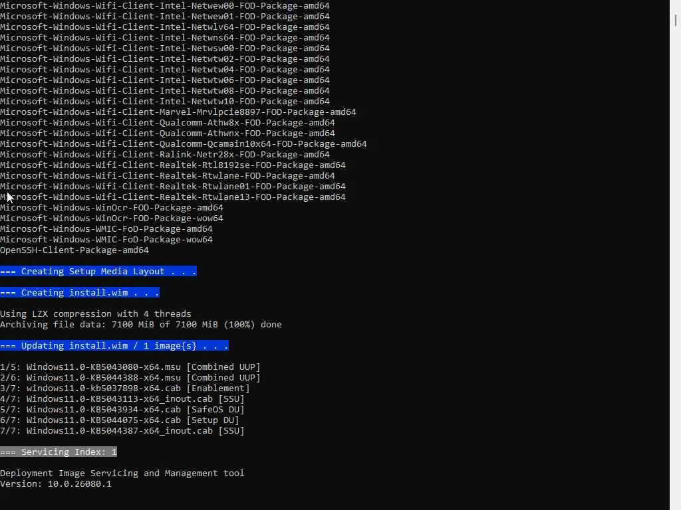681x510 pixels.
Task: Click the Realtek-Rtwlane01 package line
Action: [x=173, y=186]
